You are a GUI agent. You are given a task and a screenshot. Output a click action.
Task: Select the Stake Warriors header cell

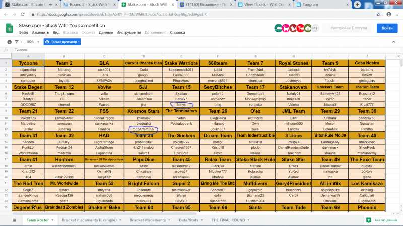pyautogui.click(x=181, y=63)
